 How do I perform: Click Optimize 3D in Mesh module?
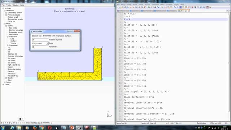12,54
